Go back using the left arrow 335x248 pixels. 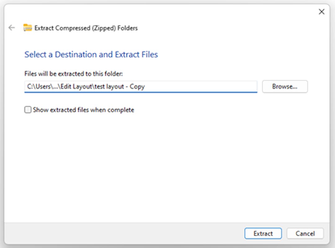[x=11, y=28]
